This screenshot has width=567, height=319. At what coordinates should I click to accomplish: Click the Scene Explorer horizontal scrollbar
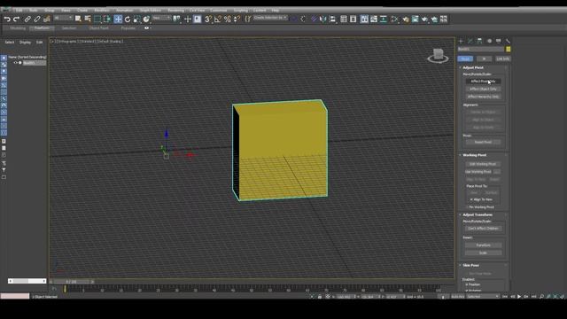coord(27,281)
